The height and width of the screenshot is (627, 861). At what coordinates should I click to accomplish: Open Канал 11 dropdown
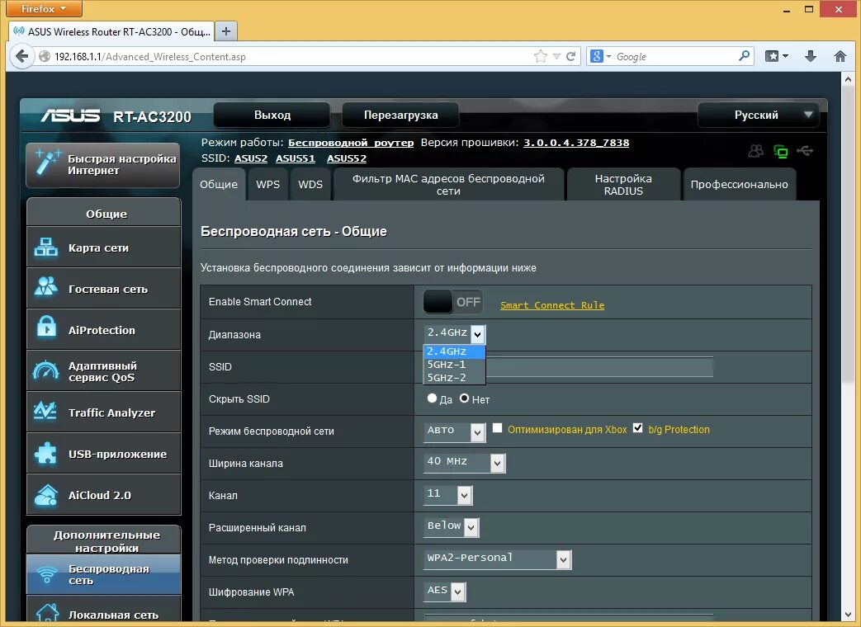[448, 495]
